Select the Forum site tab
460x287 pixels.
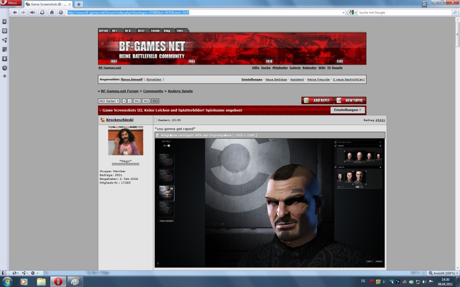point(155,31)
